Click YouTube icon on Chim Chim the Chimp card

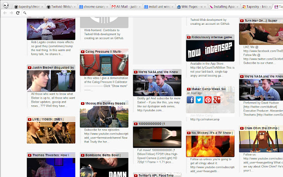point(242,128)
